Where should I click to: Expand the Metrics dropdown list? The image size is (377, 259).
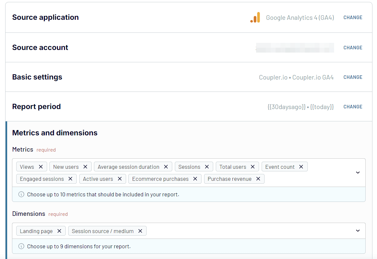coord(358,173)
